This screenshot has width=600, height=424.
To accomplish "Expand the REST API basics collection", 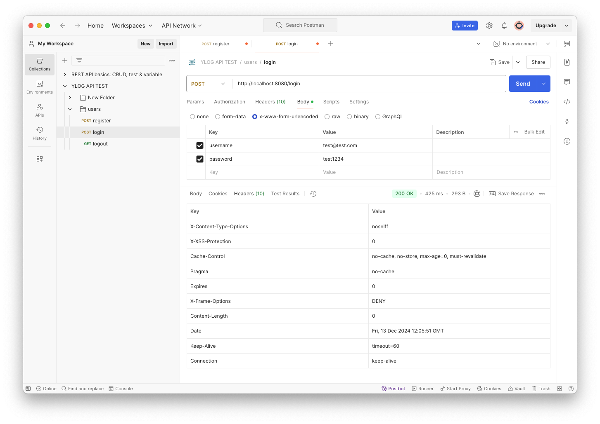I will (x=65, y=75).
